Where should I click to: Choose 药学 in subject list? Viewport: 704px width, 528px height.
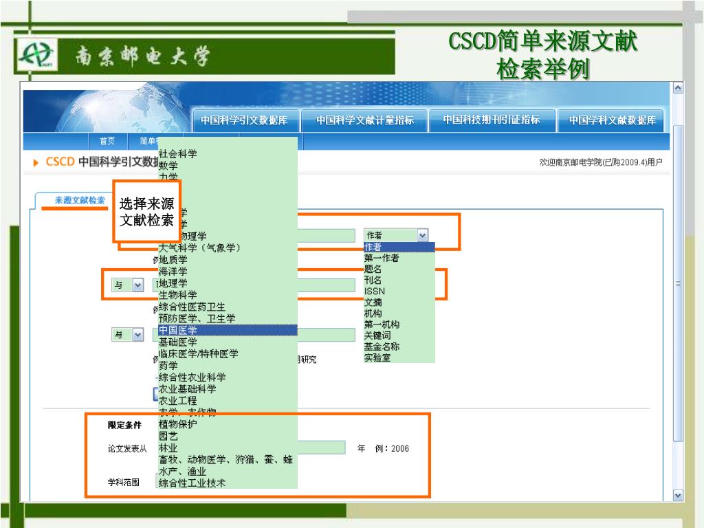pos(228,366)
